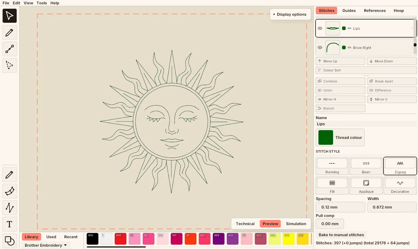
Task: Choose the Bean stitch style
Action: point(366,166)
